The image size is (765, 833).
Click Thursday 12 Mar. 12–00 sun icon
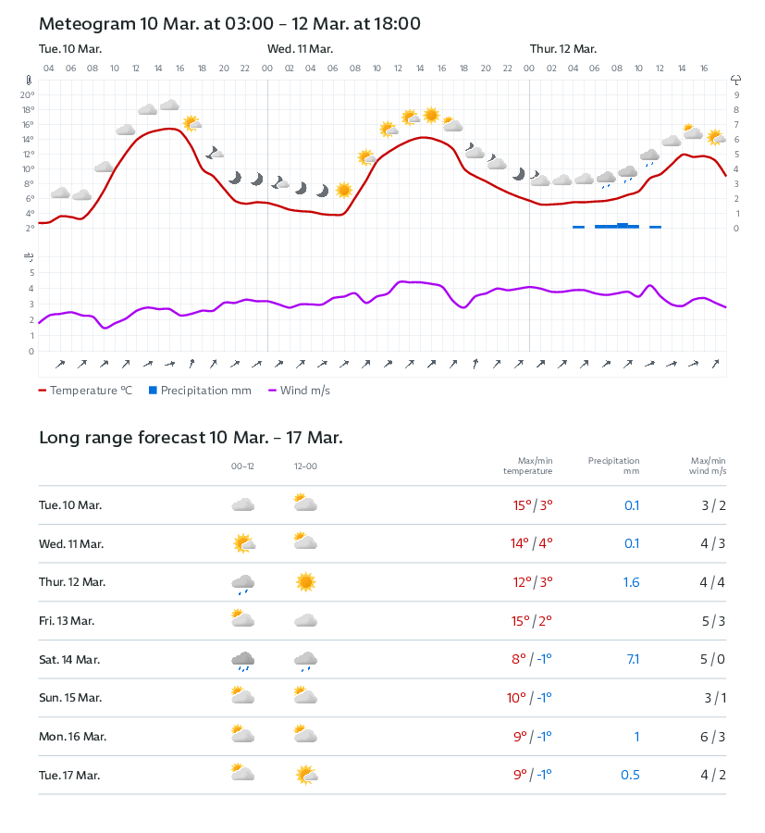[x=305, y=582]
